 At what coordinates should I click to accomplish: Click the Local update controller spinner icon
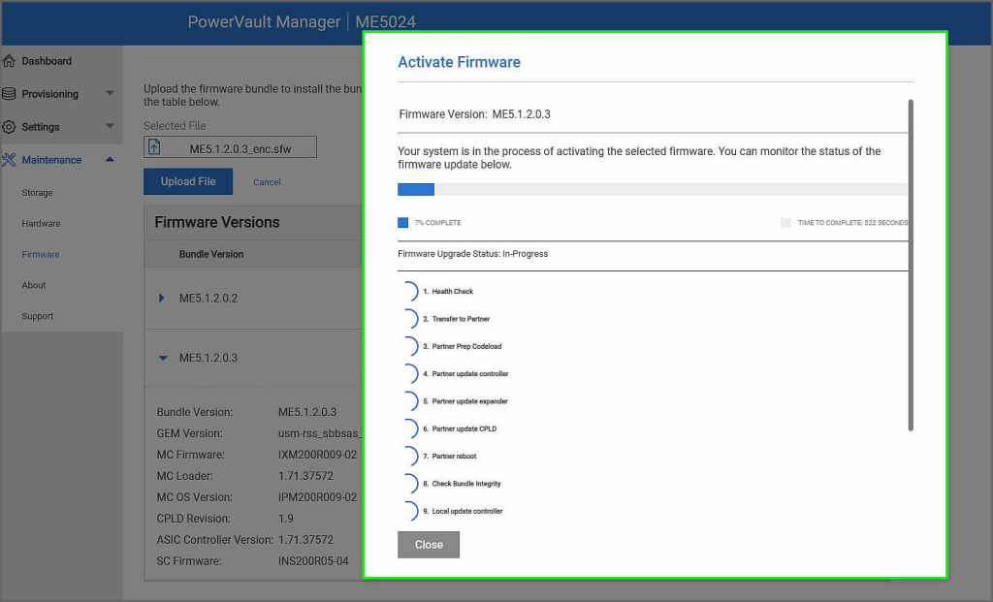click(x=408, y=511)
